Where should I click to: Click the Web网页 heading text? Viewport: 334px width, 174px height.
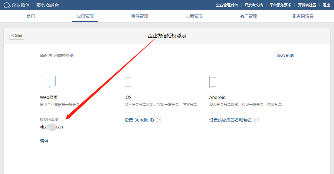(49, 97)
